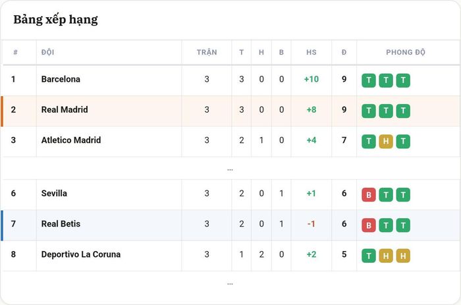This screenshot has width=461, height=305.
Task: Expand hidden rows between Atletico and Sevilla
Action: [x=230, y=170]
